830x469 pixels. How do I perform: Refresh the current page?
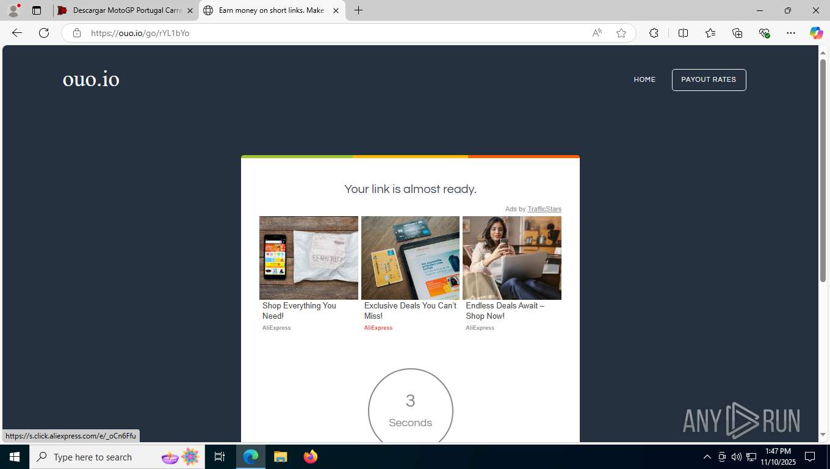[x=44, y=33]
